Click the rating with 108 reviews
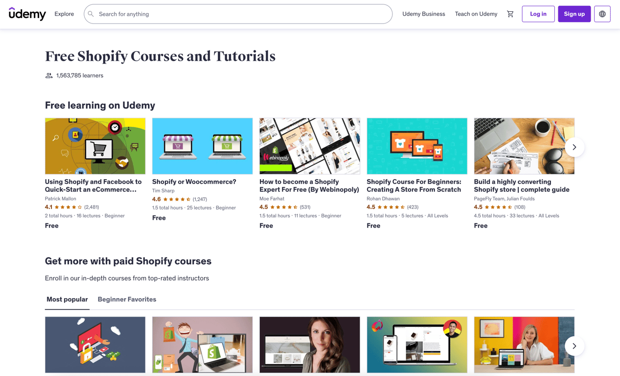The image size is (620, 376). [x=500, y=207]
